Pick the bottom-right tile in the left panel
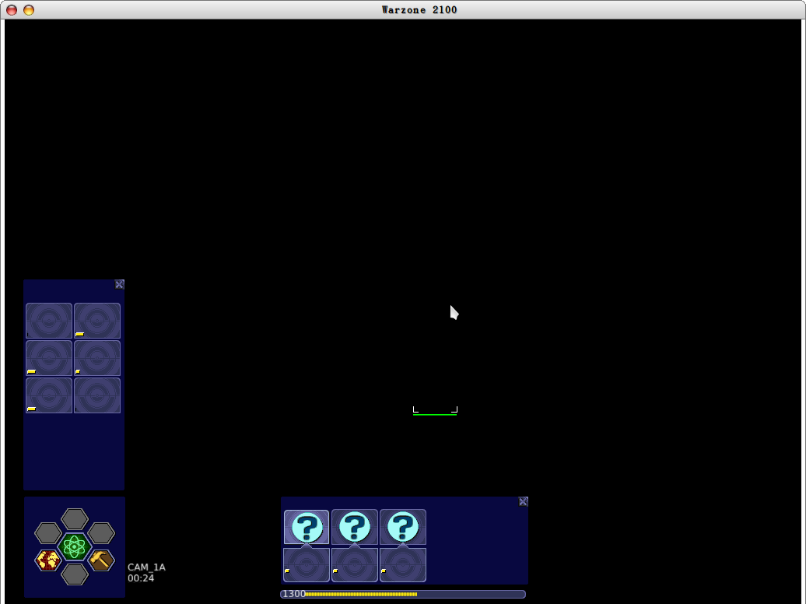The width and height of the screenshot is (806, 604). [97, 395]
